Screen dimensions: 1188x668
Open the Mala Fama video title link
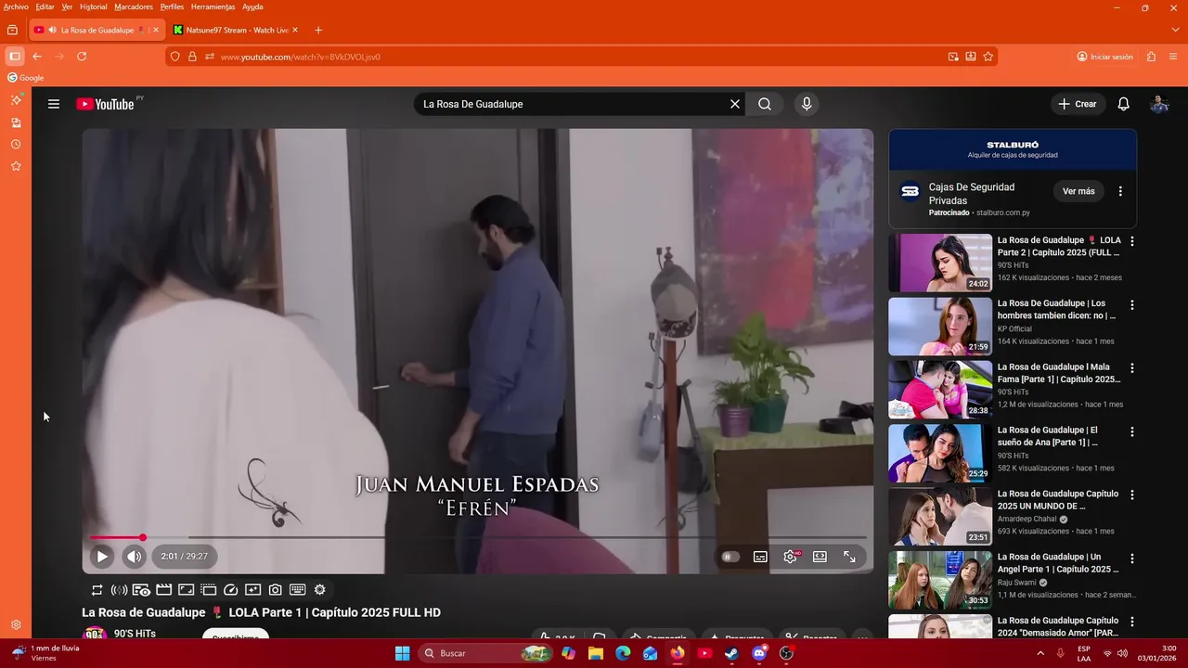click(x=1059, y=373)
